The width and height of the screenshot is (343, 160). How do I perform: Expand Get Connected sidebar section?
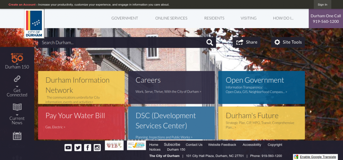pyautogui.click(x=17, y=79)
